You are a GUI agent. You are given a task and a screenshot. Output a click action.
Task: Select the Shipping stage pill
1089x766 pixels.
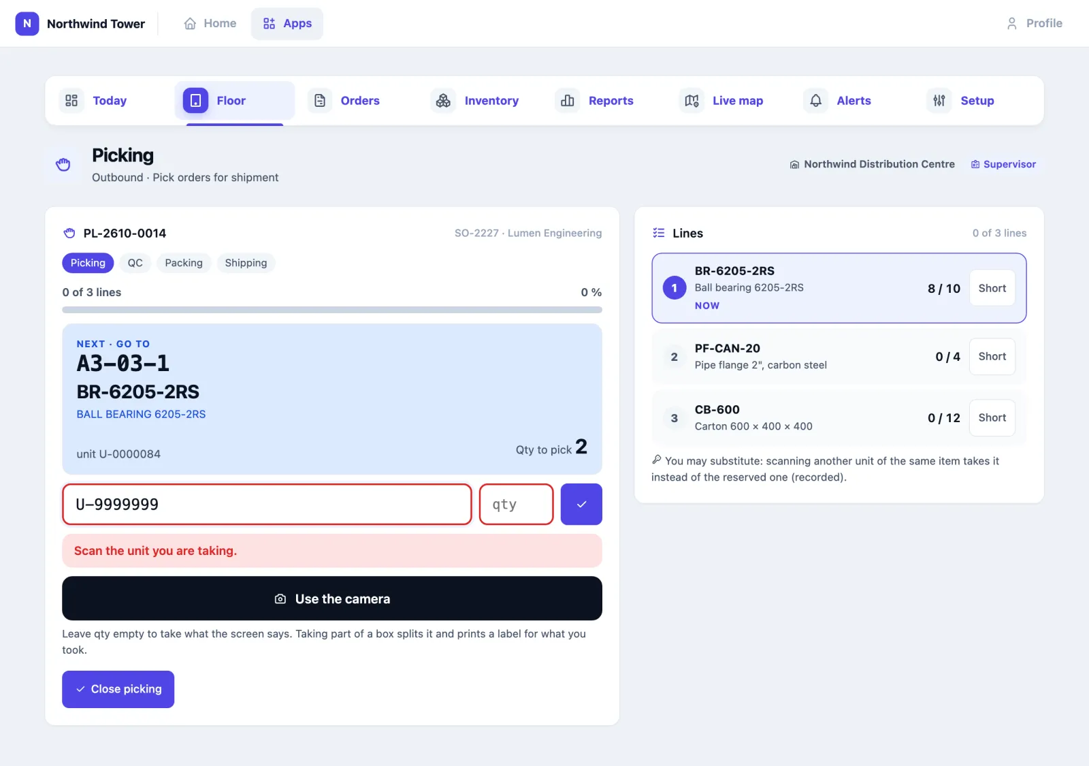pyautogui.click(x=246, y=263)
